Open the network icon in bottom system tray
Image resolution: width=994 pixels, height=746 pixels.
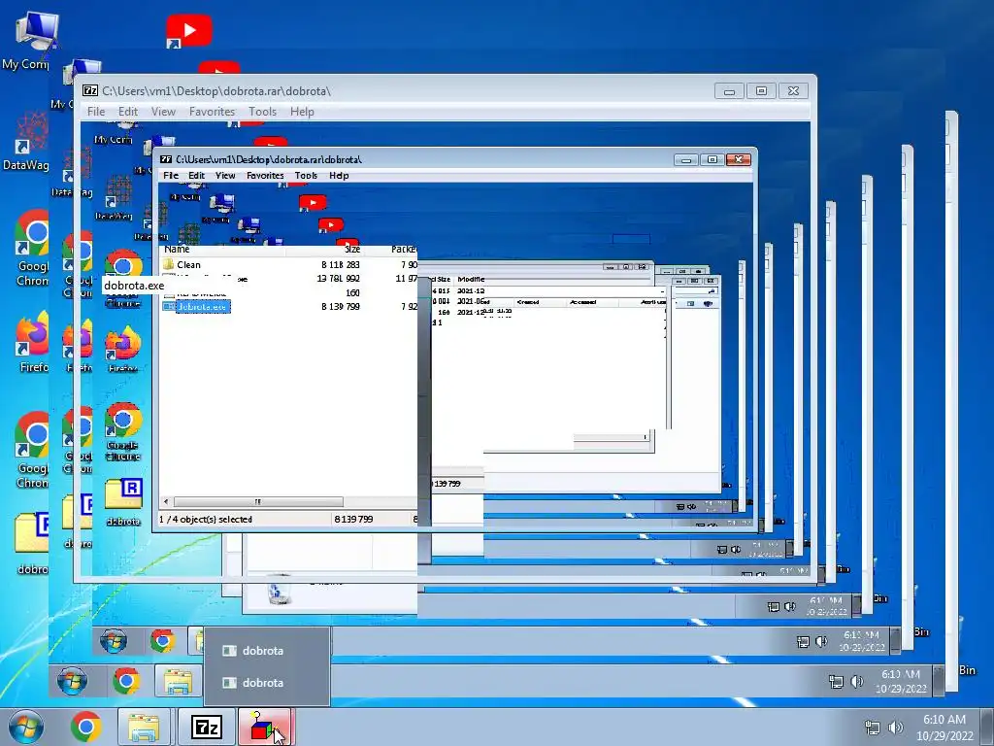pyautogui.click(x=873, y=728)
